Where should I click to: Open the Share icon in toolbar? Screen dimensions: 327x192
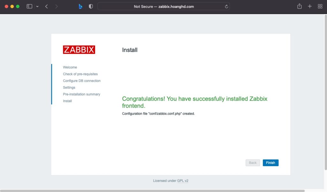tap(300, 6)
